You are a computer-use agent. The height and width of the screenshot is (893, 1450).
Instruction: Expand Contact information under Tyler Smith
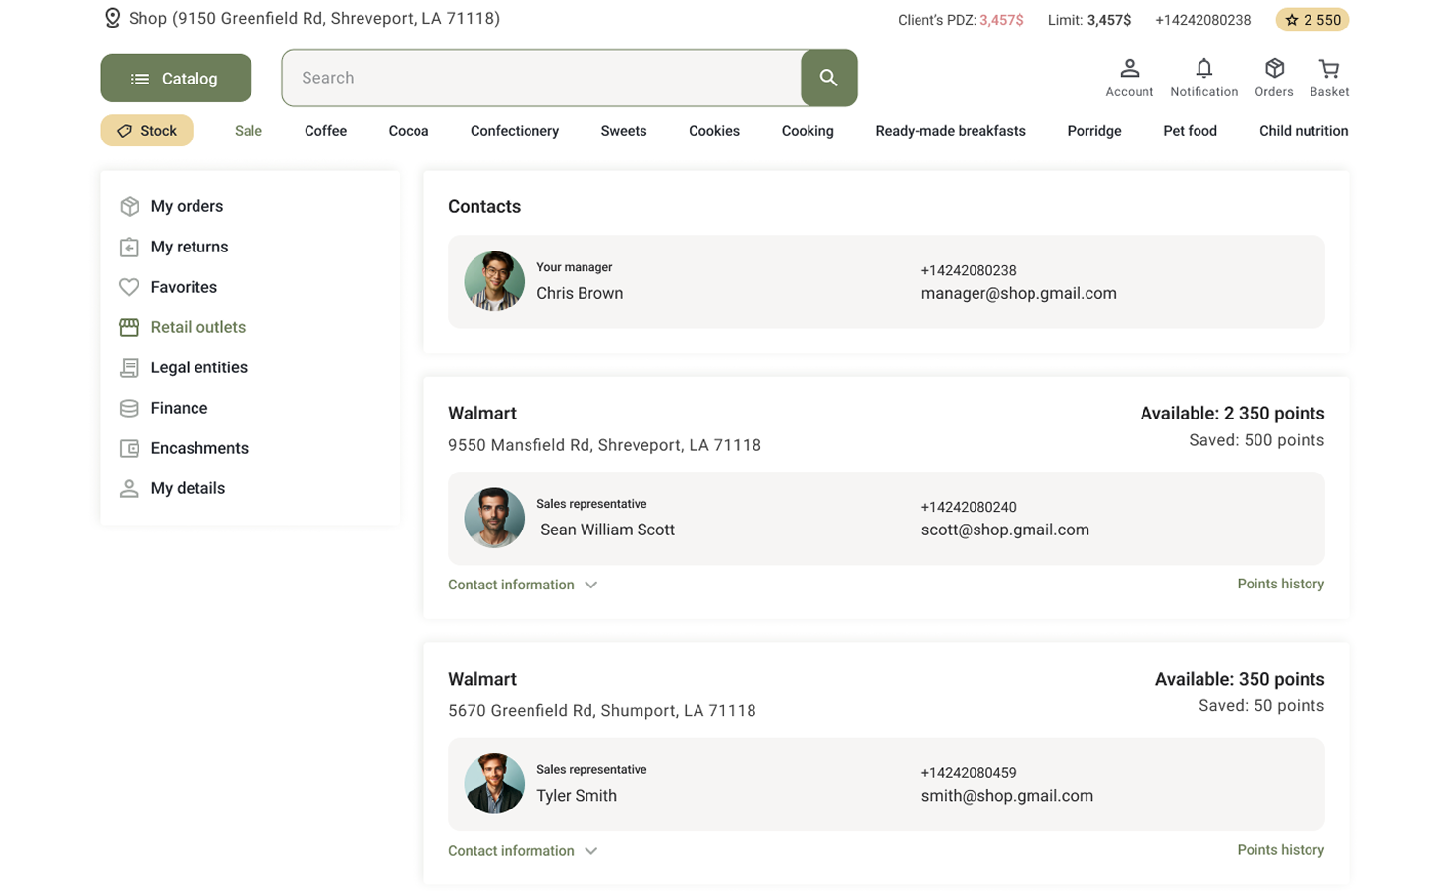tap(522, 851)
